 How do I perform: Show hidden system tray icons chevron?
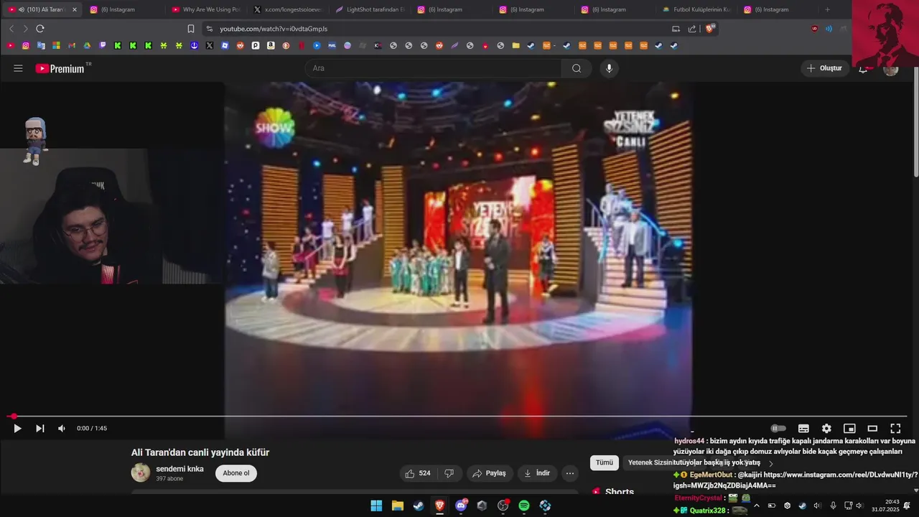[756, 506]
